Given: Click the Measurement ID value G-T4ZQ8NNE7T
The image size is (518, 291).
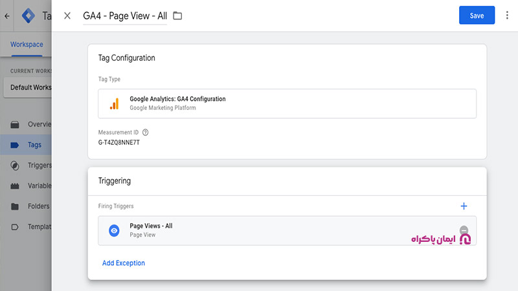Looking at the screenshot, I should tap(119, 142).
